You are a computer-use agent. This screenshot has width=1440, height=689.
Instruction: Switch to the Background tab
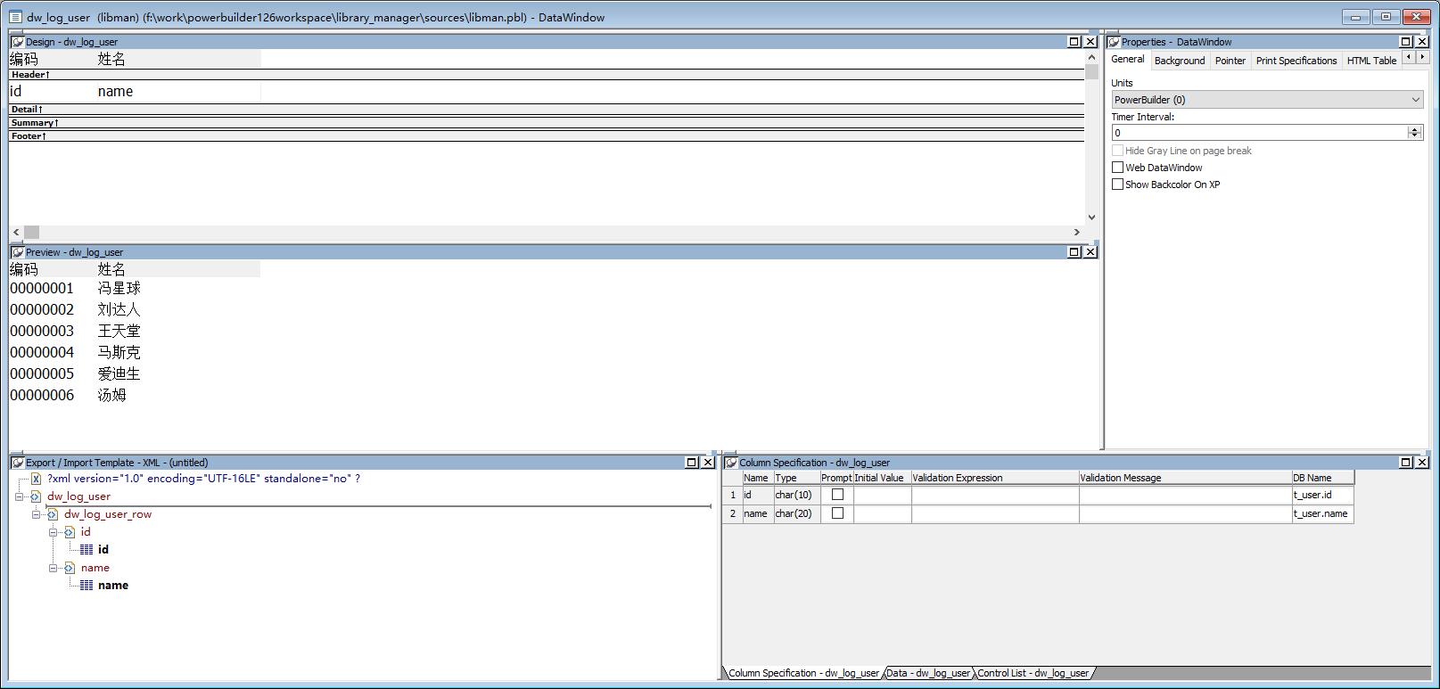[x=1179, y=61]
